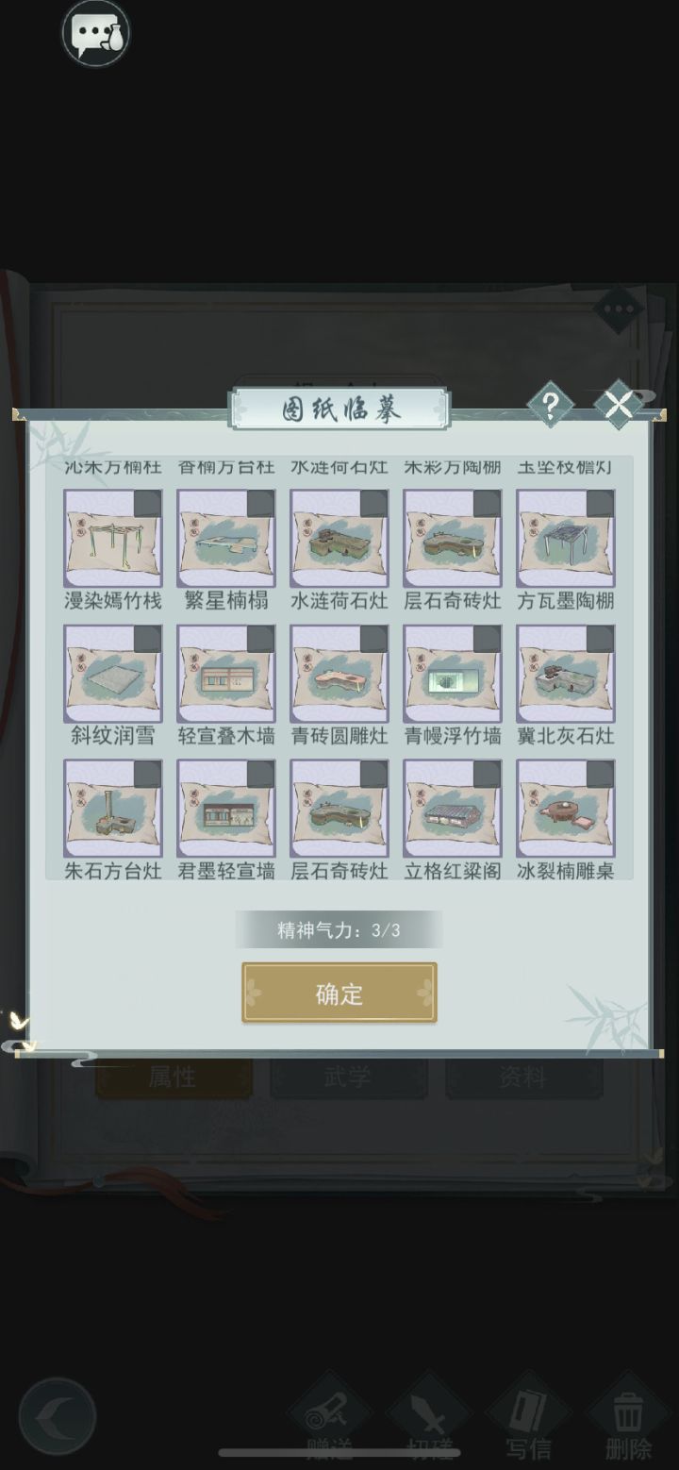Image resolution: width=679 pixels, height=1470 pixels.
Task: Open the three-dot more options menu
Action: (x=619, y=309)
